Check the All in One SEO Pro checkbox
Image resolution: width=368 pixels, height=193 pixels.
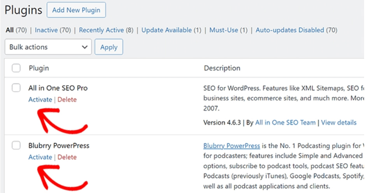coord(16,88)
